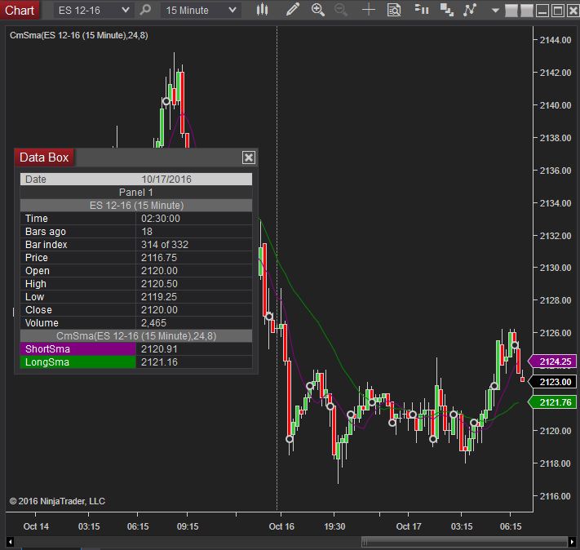Viewport: 580px width, 550px height.
Task: Click the right link-window gray box
Action: (527, 11)
